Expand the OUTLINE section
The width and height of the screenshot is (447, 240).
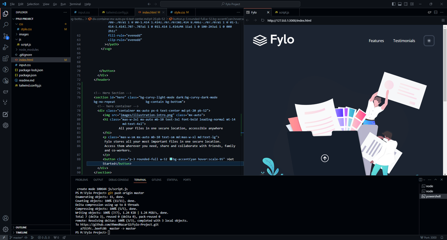(x=40, y=227)
